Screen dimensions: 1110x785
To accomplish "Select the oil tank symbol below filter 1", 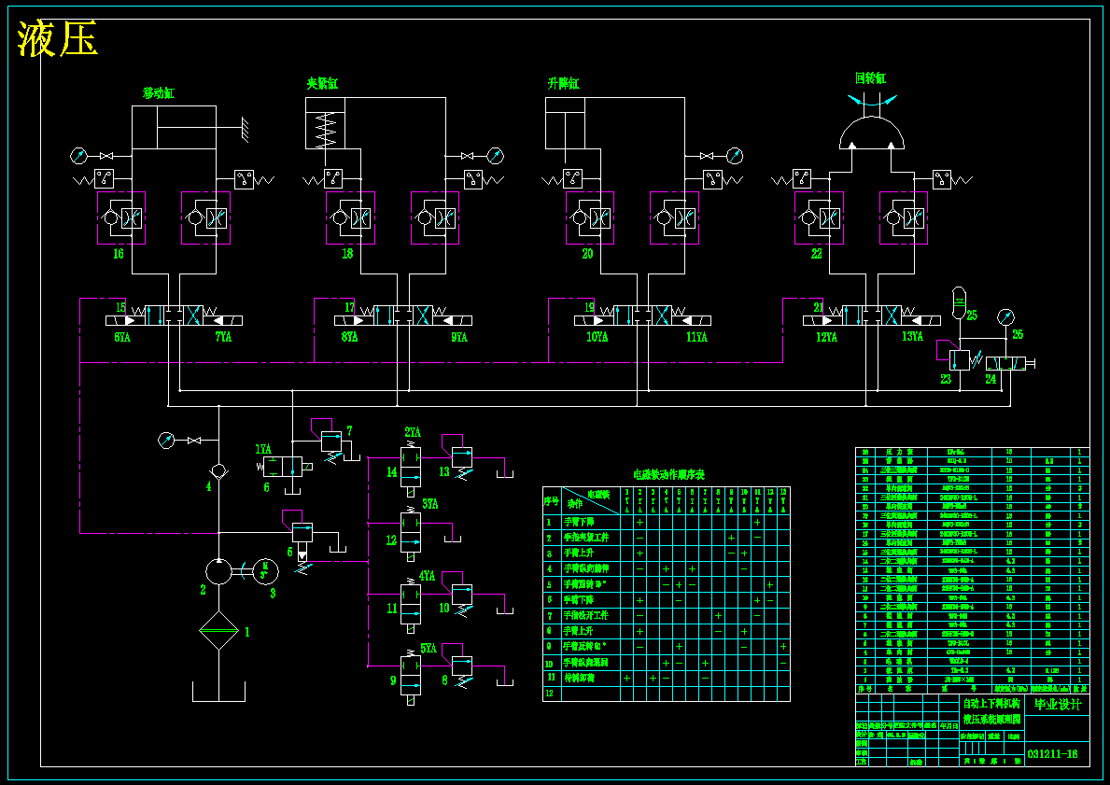I will [218, 692].
